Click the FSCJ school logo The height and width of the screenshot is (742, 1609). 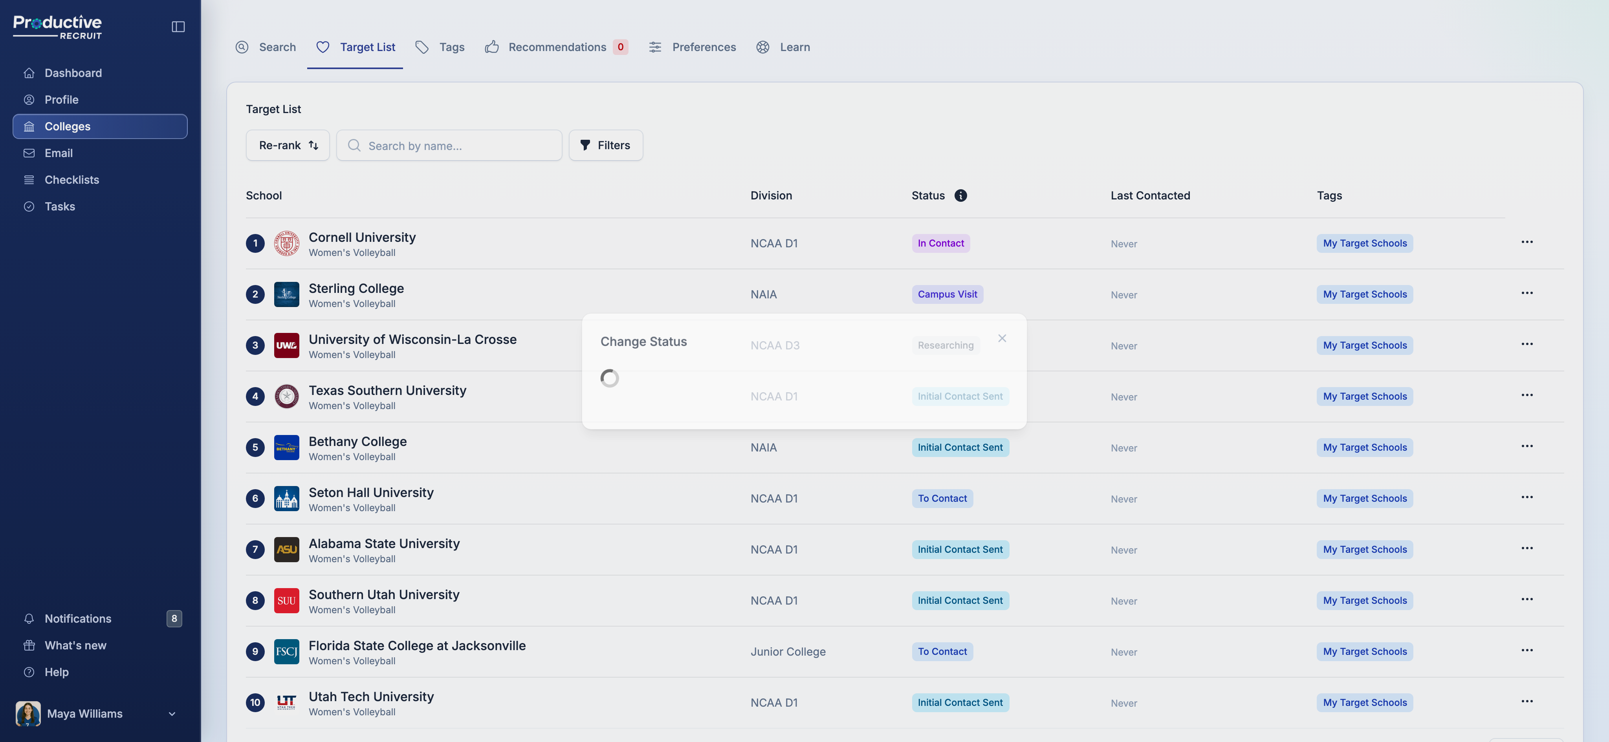point(287,652)
